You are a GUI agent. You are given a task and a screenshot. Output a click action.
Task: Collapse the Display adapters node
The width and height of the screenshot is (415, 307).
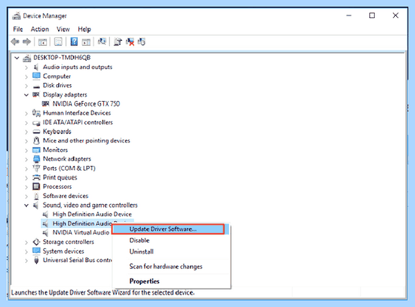(26, 95)
